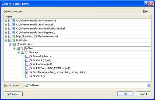Open the Output project dropdown arrow

click(149, 85)
